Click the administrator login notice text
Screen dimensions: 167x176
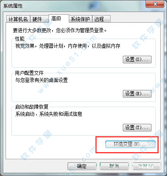[60, 31]
